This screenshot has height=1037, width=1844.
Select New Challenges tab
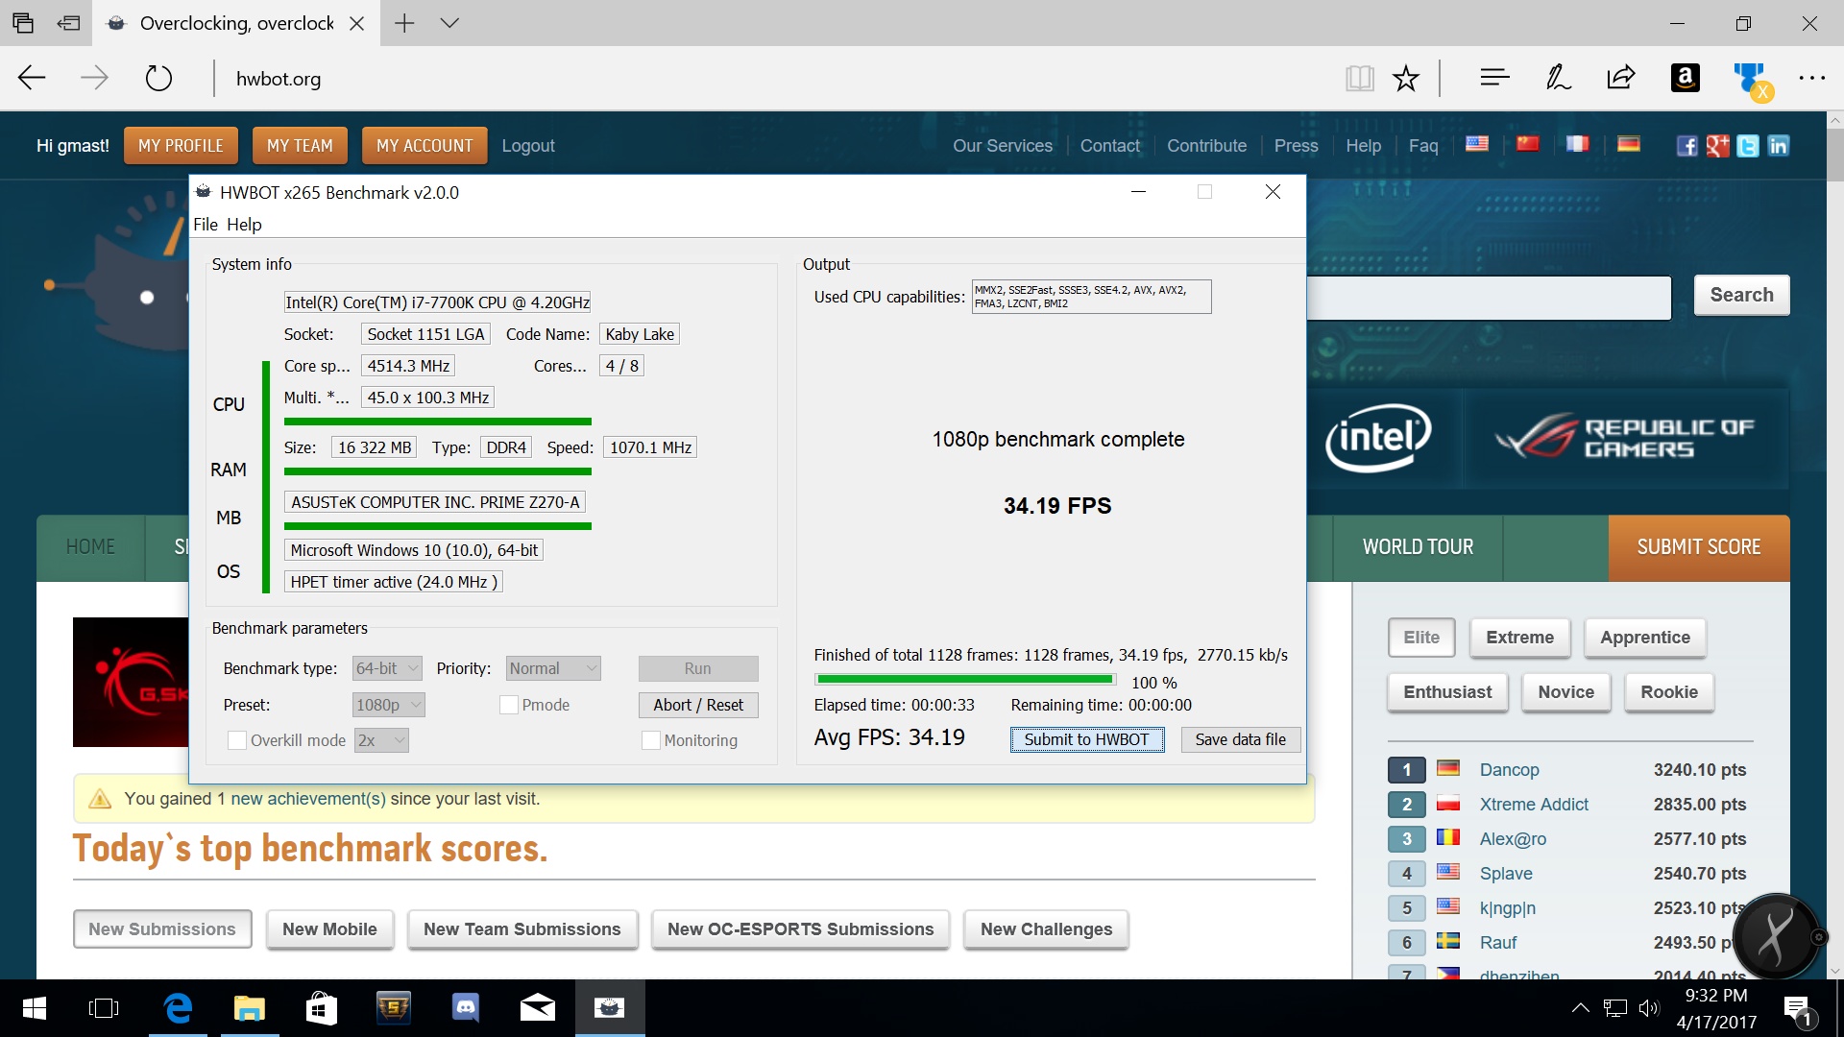click(x=1046, y=929)
